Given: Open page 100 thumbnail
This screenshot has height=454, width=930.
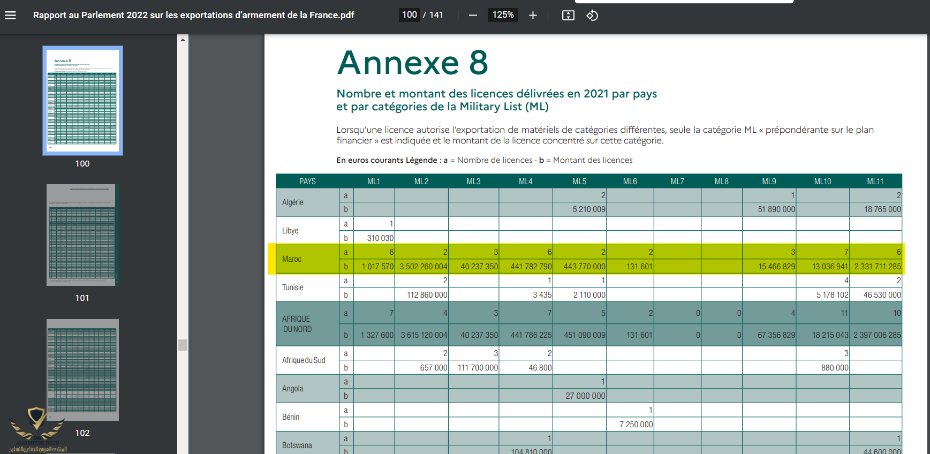Looking at the screenshot, I should (x=82, y=101).
